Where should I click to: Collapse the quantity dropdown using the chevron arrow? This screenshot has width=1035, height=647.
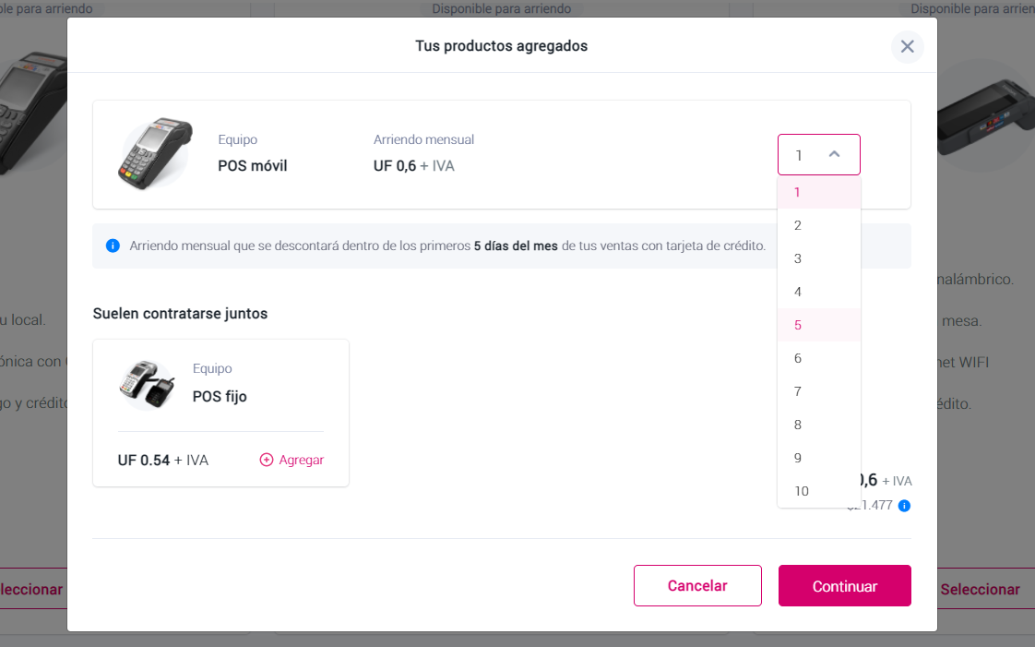834,154
